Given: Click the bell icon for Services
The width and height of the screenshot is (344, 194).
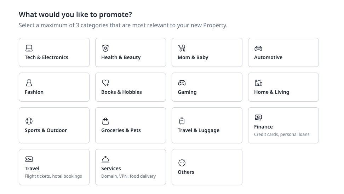Looking at the screenshot, I should point(105,159).
